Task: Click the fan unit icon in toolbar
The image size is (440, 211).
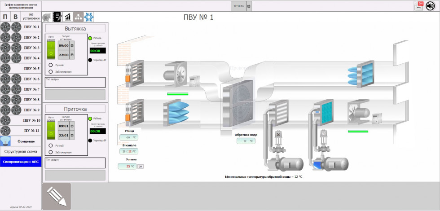Action: [x=47, y=17]
